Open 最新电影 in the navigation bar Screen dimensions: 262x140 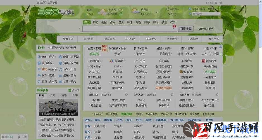pos(110,39)
